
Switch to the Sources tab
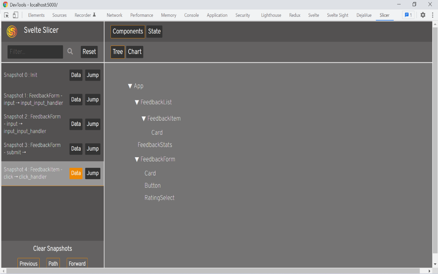click(60, 15)
